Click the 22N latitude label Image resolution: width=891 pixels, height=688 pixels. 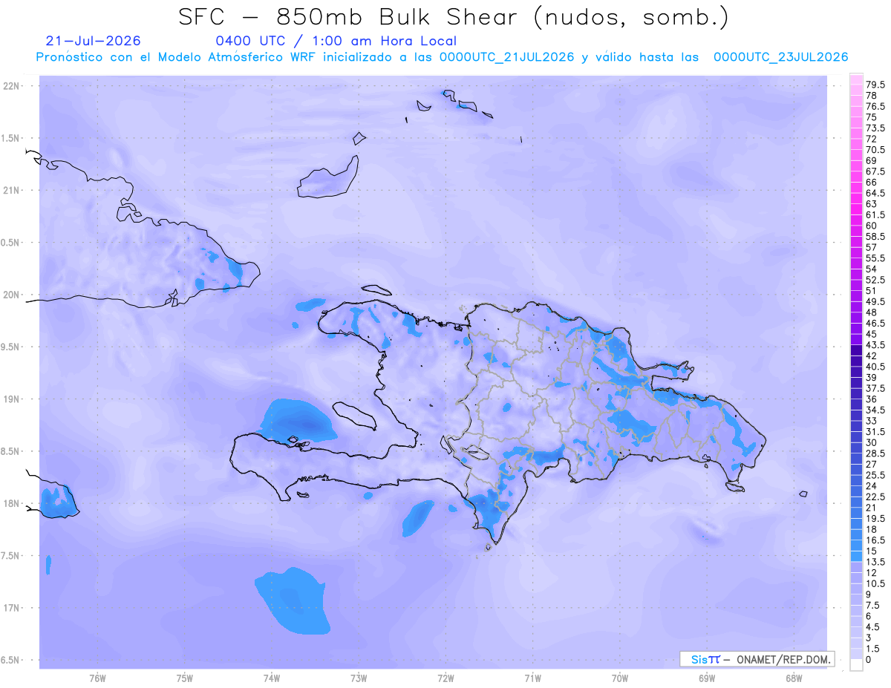coord(11,86)
